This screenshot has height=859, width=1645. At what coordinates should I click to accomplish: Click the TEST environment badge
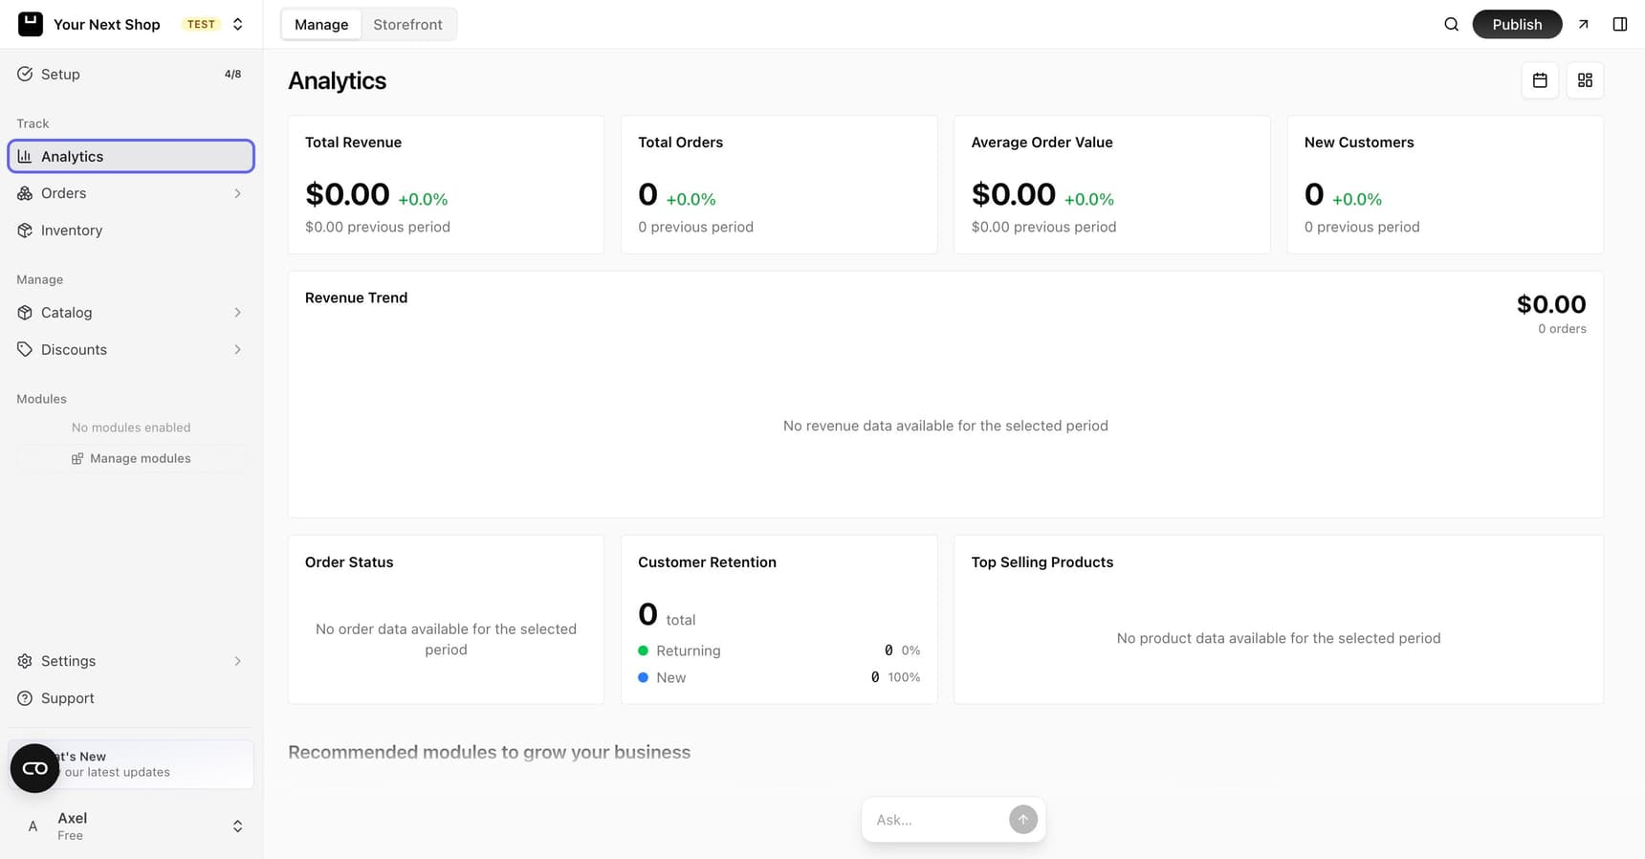point(201,24)
